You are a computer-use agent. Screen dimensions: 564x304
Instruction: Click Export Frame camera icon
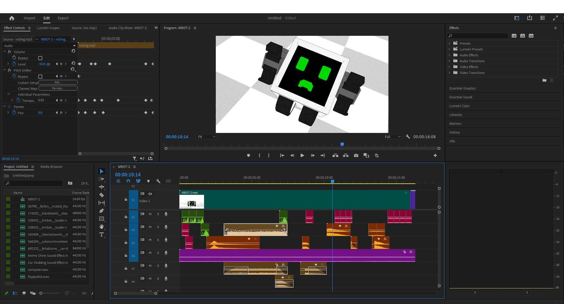[x=356, y=156]
